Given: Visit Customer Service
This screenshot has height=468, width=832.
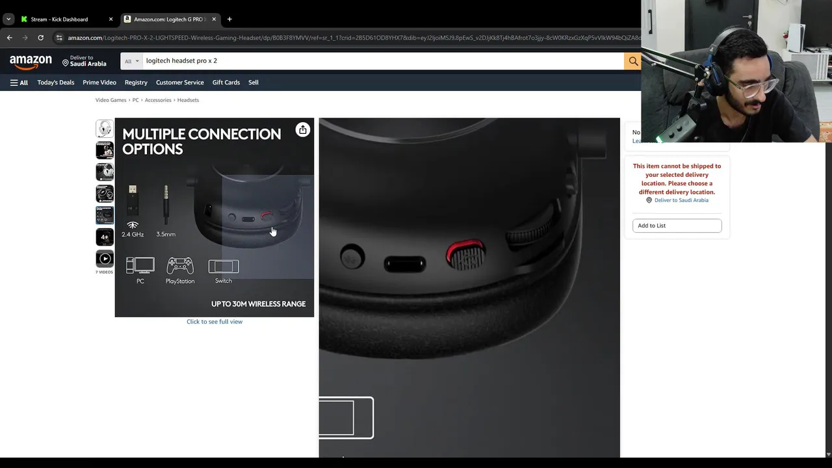Looking at the screenshot, I should pos(180,83).
